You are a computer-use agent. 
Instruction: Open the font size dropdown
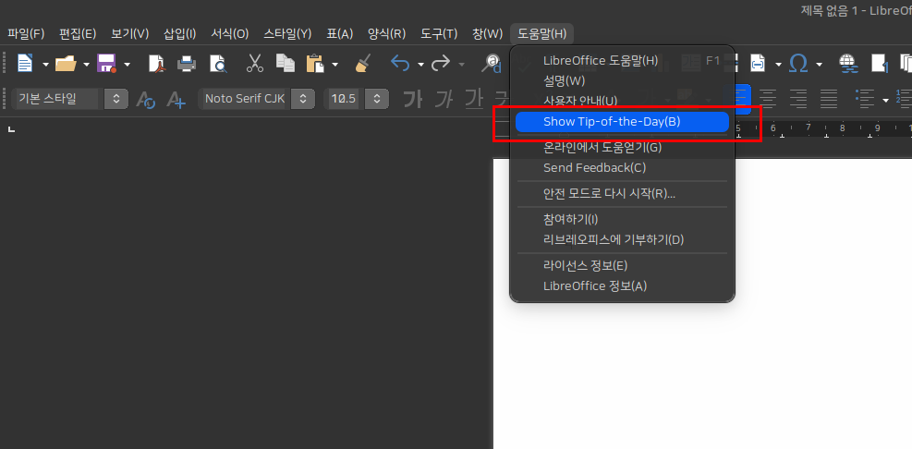point(376,99)
